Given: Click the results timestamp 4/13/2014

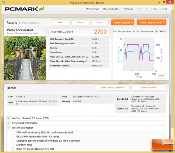Looking at the screenshot, I should 29,23.
